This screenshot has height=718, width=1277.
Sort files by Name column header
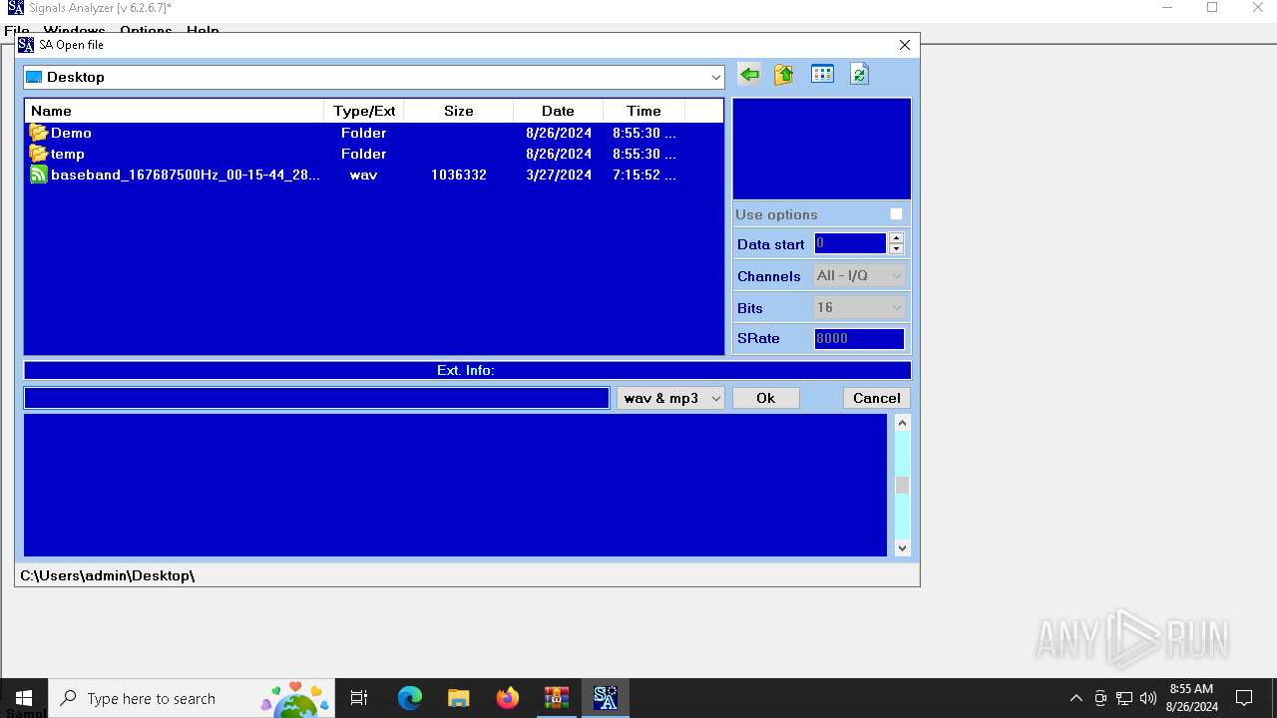point(175,111)
